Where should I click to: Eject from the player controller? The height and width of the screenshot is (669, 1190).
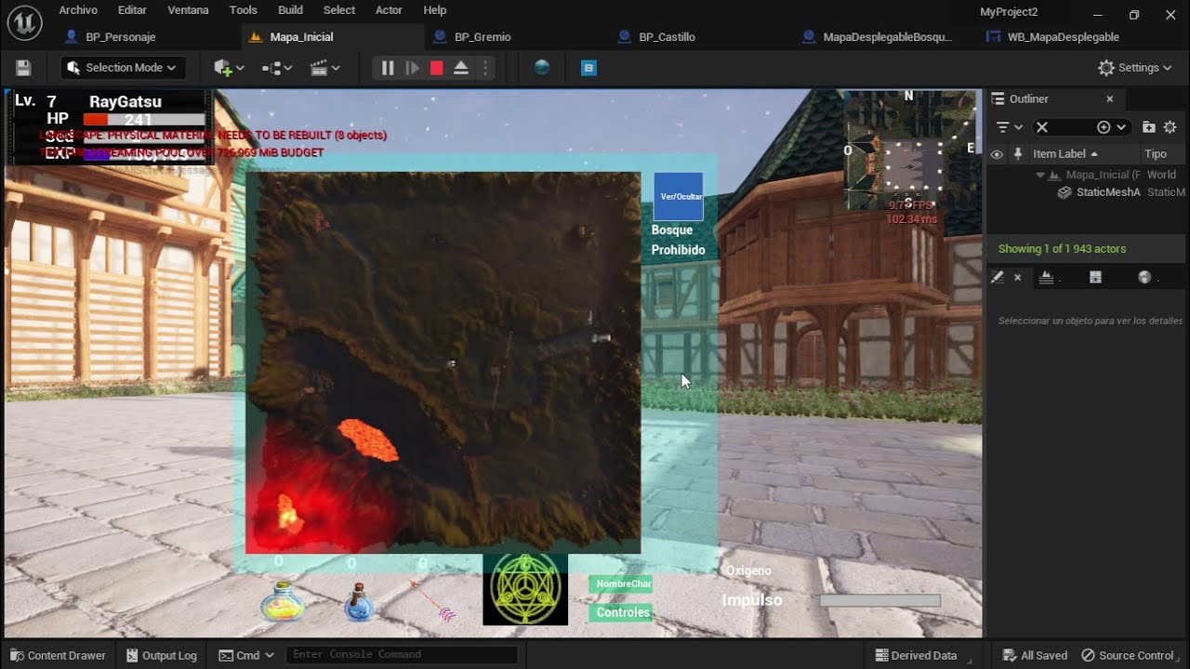click(x=461, y=68)
